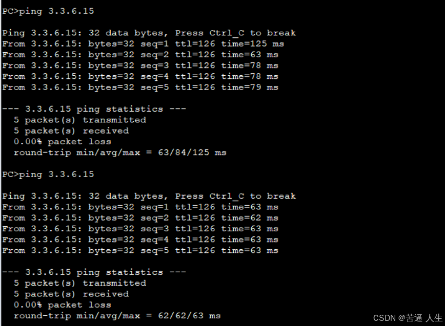445x326 pixels.
Task: Click the upper '0.00% packet loss' line
Action: point(63,142)
